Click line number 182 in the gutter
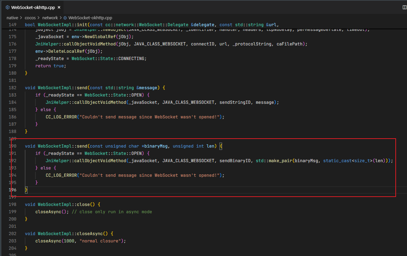This screenshot has height=256, width=407. coord(12,88)
